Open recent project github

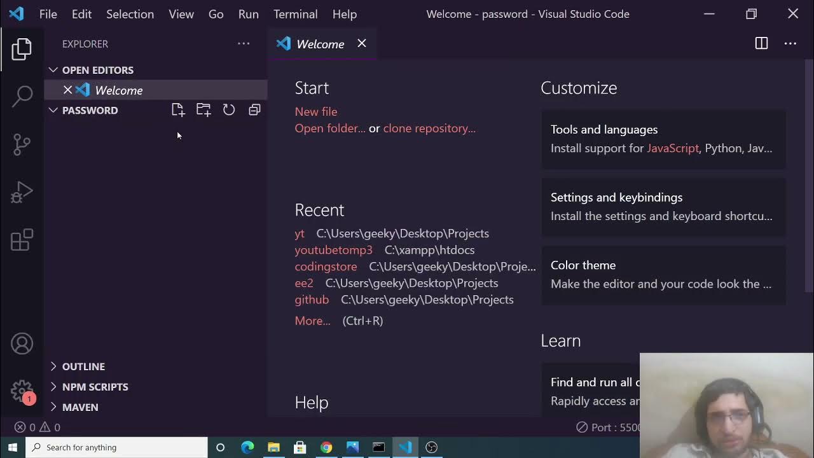point(312,300)
